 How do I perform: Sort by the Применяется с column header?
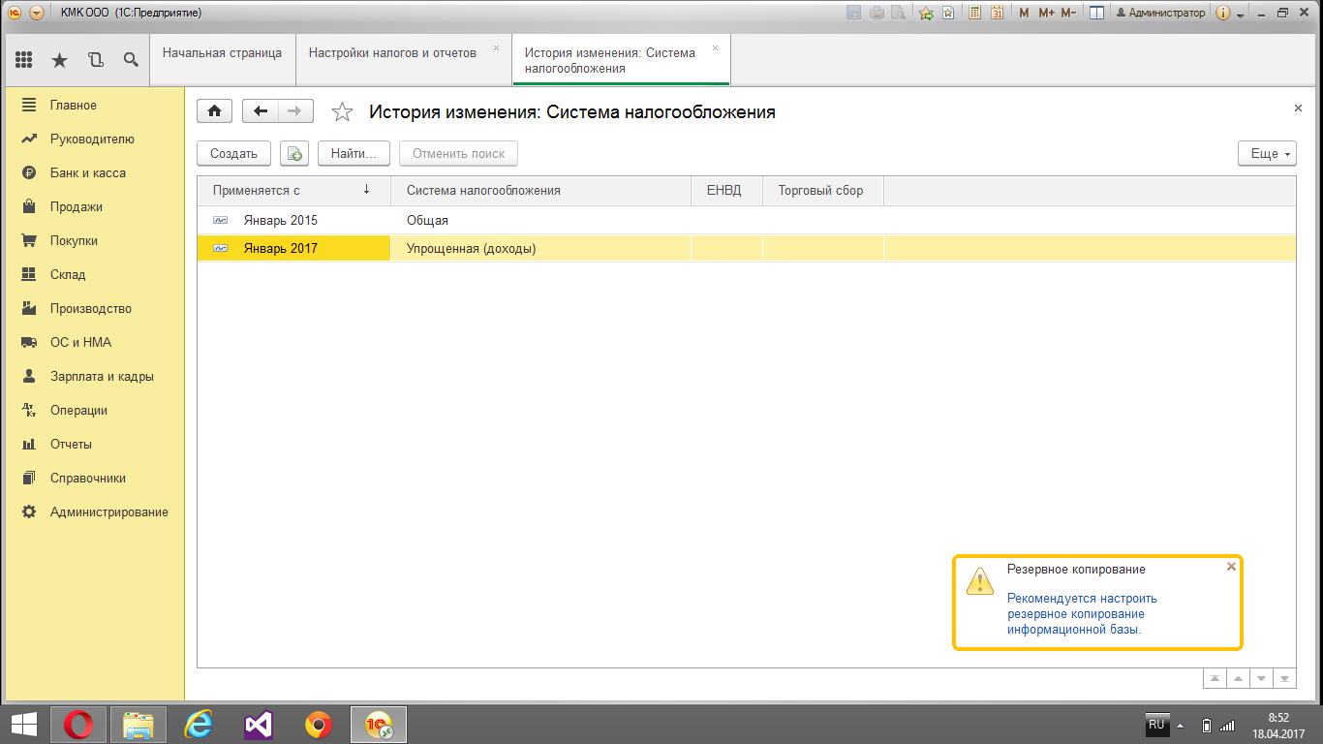tap(292, 191)
